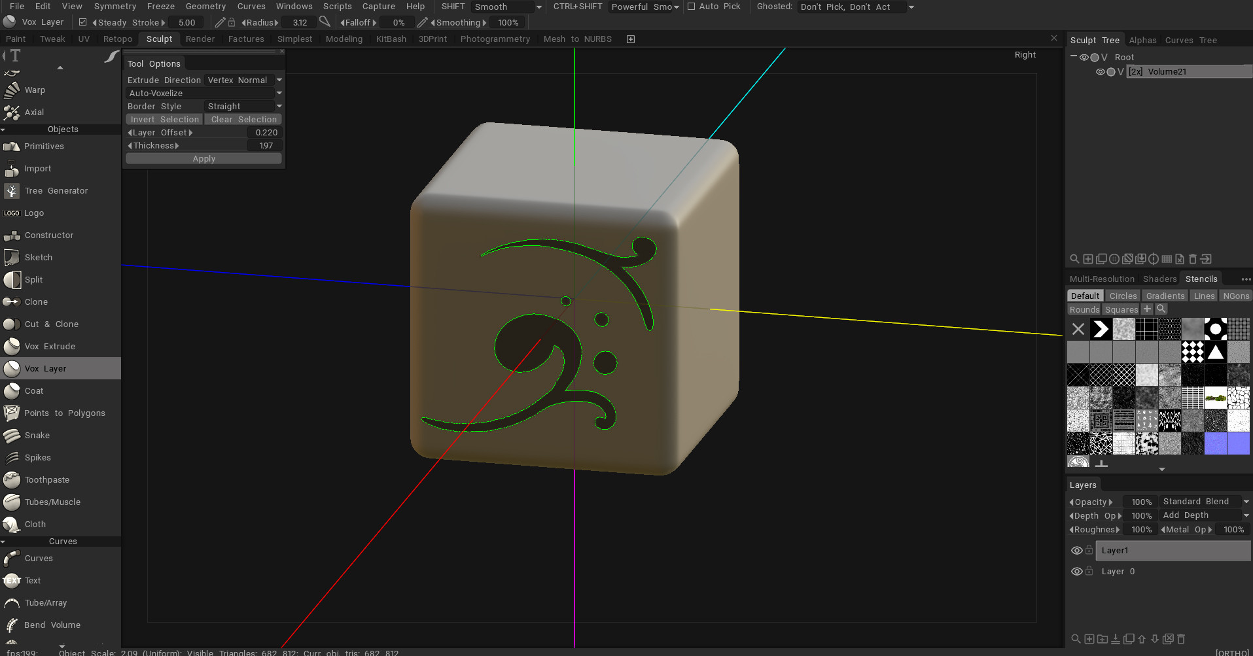Activate the Bend Volume tool

[x=52, y=625]
